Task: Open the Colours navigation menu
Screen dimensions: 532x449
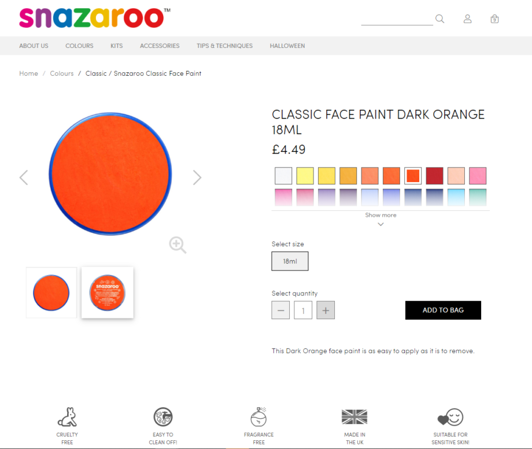Action: point(79,46)
